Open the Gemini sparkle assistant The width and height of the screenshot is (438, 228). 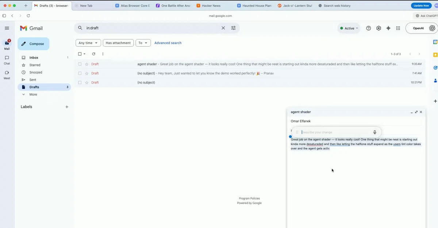pos(388,28)
